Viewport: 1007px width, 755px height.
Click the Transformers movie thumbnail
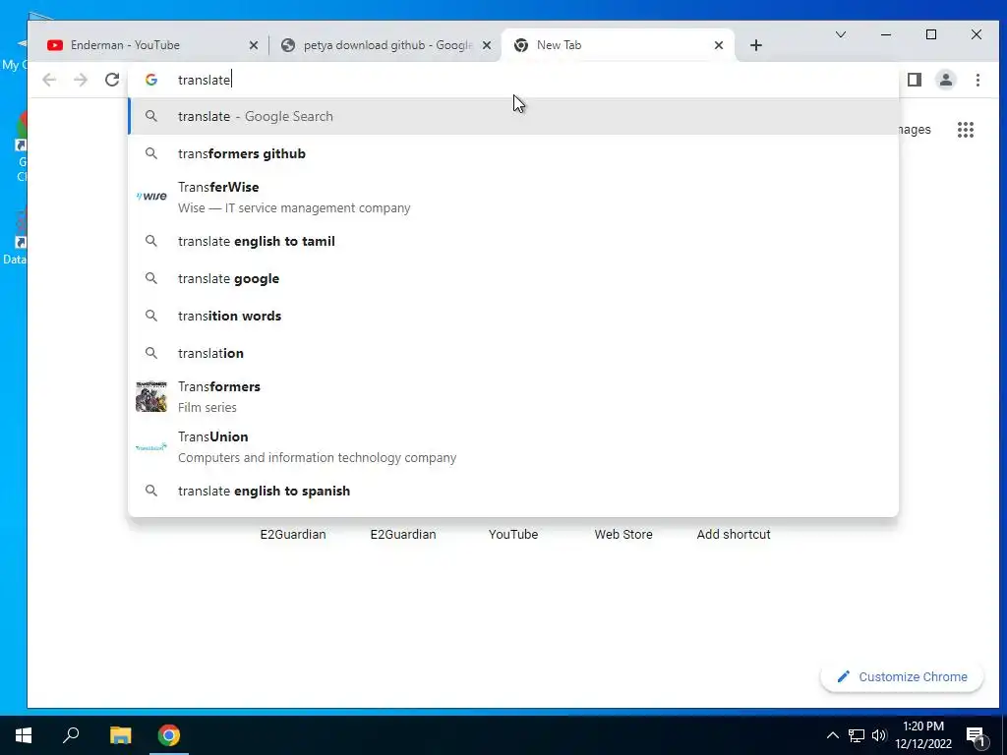(x=151, y=397)
